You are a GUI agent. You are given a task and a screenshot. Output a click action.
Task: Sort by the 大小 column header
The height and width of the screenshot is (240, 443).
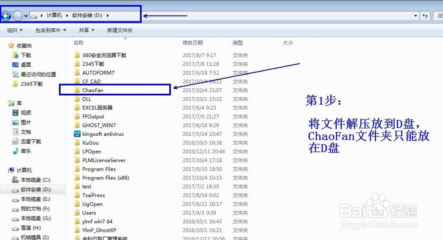click(x=288, y=42)
